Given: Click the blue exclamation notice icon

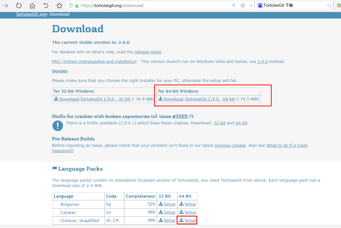Looking at the screenshot, I should point(58,126).
